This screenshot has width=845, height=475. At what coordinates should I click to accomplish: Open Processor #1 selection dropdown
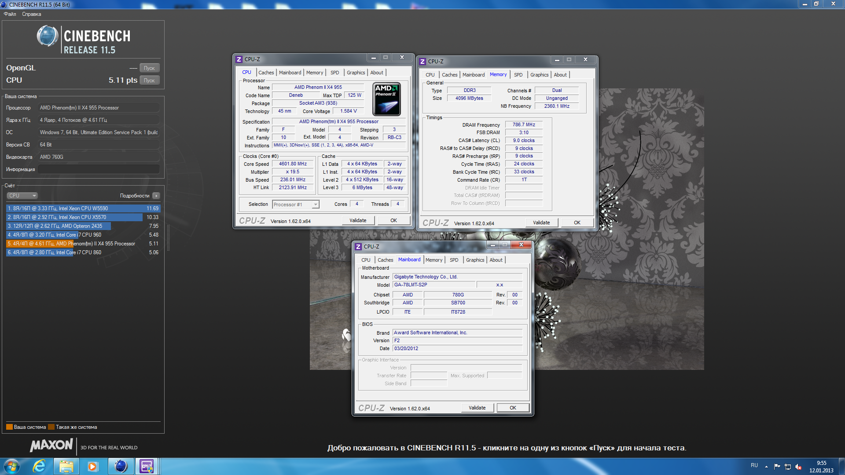coord(296,205)
